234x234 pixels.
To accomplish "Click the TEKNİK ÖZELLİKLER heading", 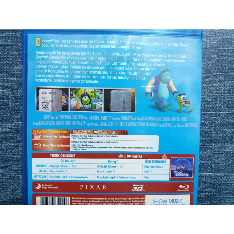I will pyautogui.click(x=63, y=156).
